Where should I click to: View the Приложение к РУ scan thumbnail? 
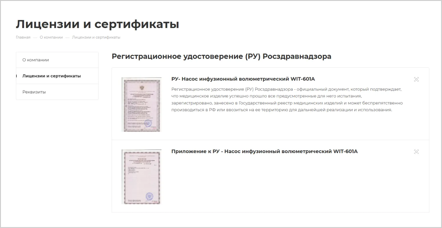coord(141,177)
